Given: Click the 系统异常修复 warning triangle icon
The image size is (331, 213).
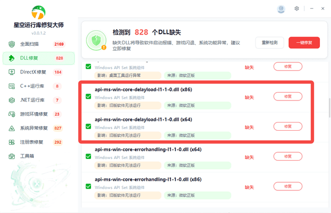Looking at the screenshot, I should pyautogui.click(x=12, y=128).
